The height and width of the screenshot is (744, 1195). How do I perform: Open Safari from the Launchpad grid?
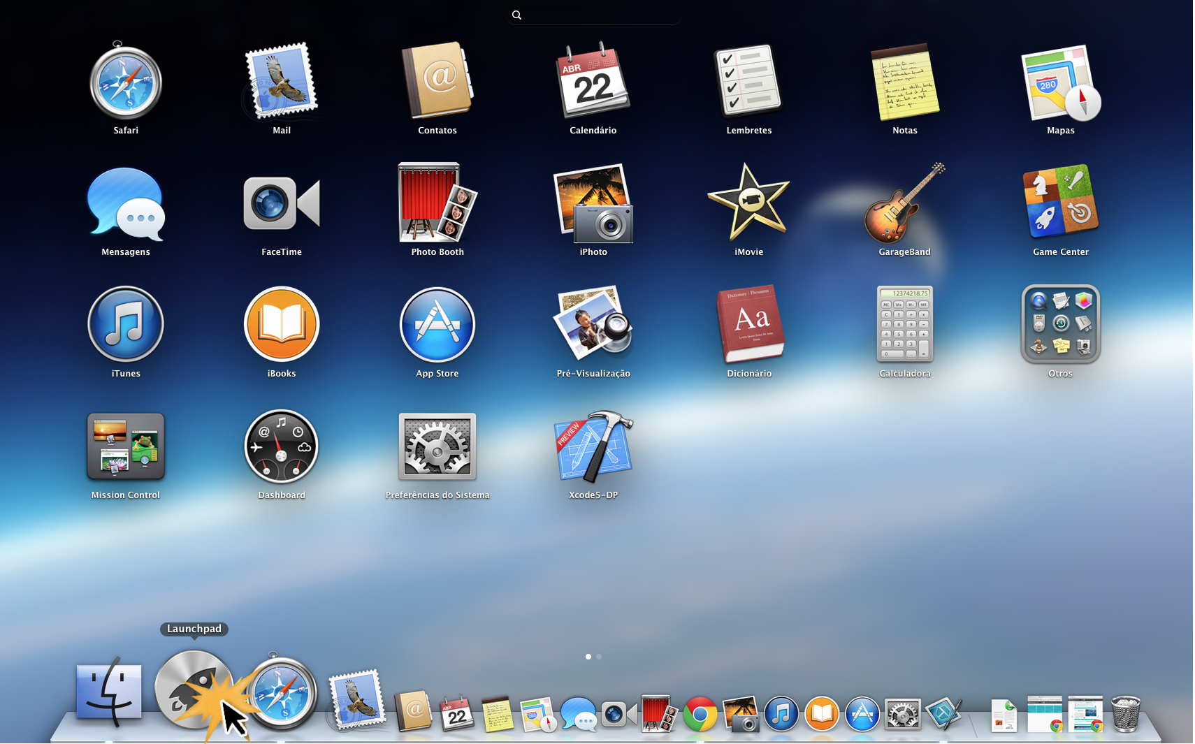126,81
